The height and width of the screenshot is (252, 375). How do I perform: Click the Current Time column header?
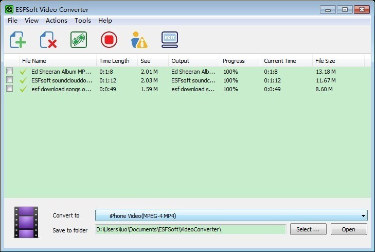(x=287, y=61)
